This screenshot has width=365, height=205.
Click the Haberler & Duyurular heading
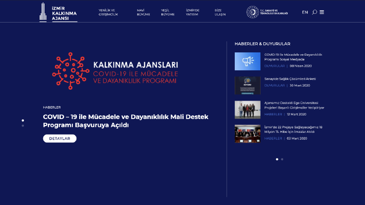(262, 44)
